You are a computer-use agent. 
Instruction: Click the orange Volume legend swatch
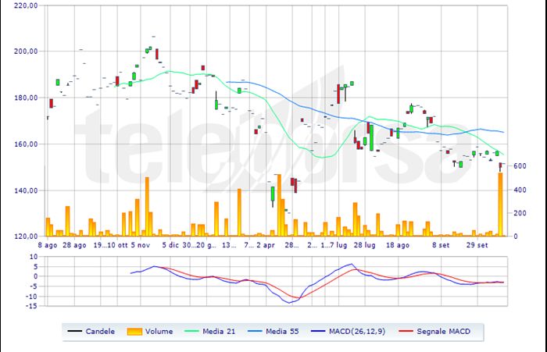pyautogui.click(x=136, y=331)
